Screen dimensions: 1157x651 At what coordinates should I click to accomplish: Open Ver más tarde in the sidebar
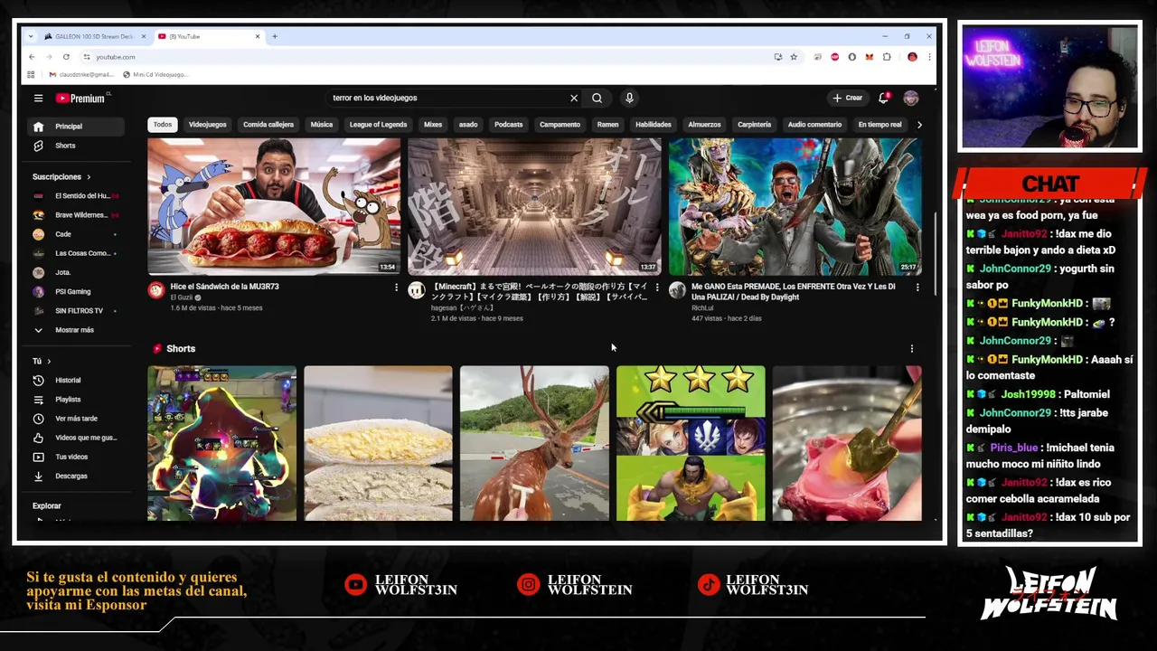[76, 418]
